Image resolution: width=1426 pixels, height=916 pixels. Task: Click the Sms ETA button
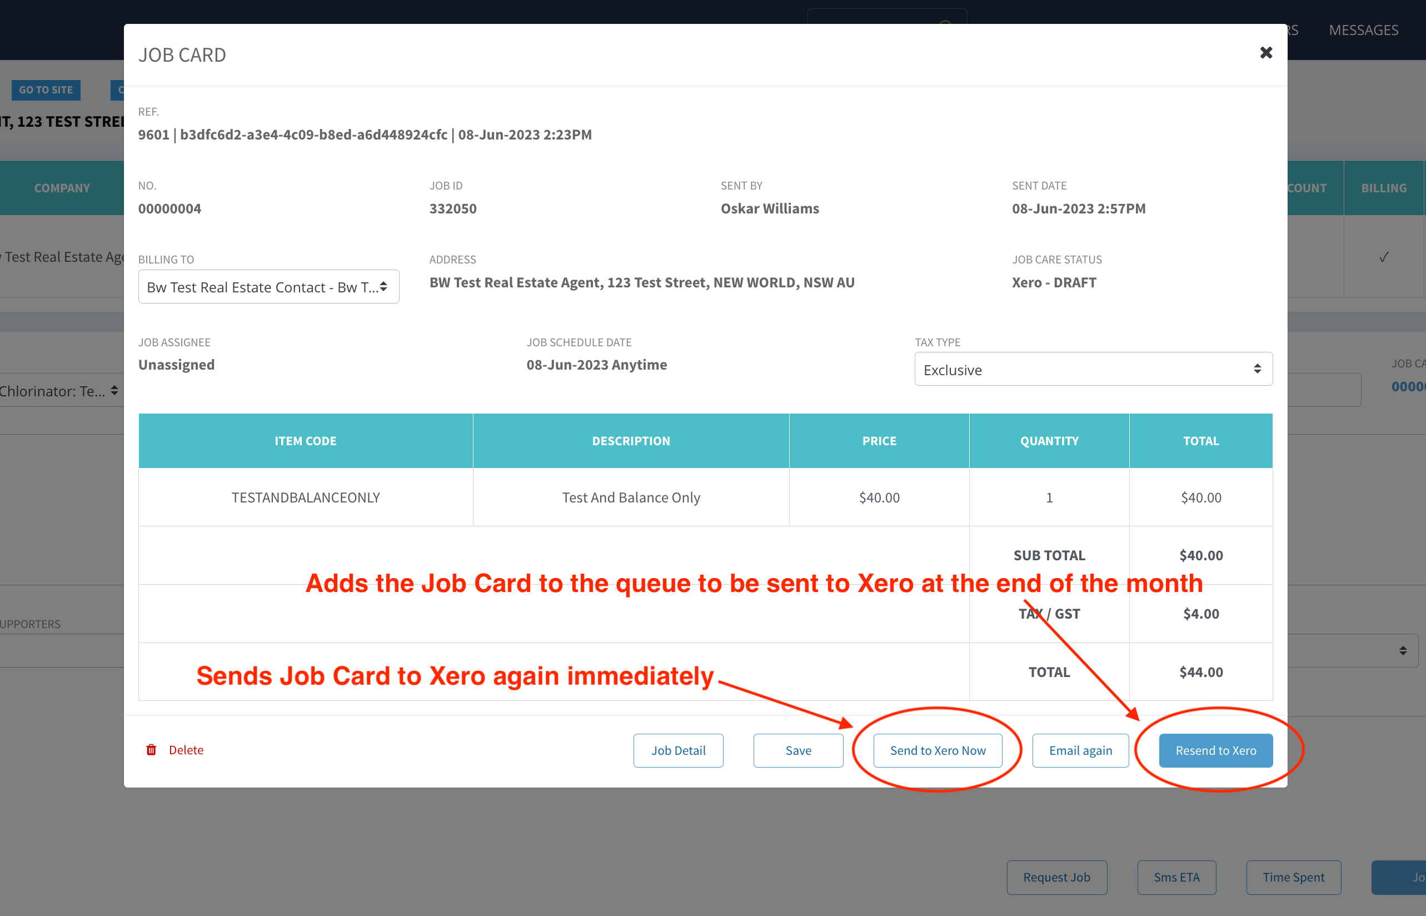(1176, 877)
